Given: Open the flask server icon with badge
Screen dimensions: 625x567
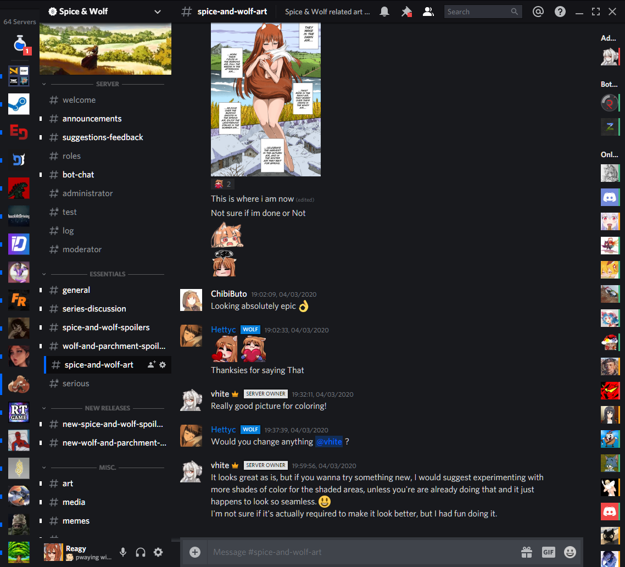Looking at the screenshot, I should (x=19, y=45).
